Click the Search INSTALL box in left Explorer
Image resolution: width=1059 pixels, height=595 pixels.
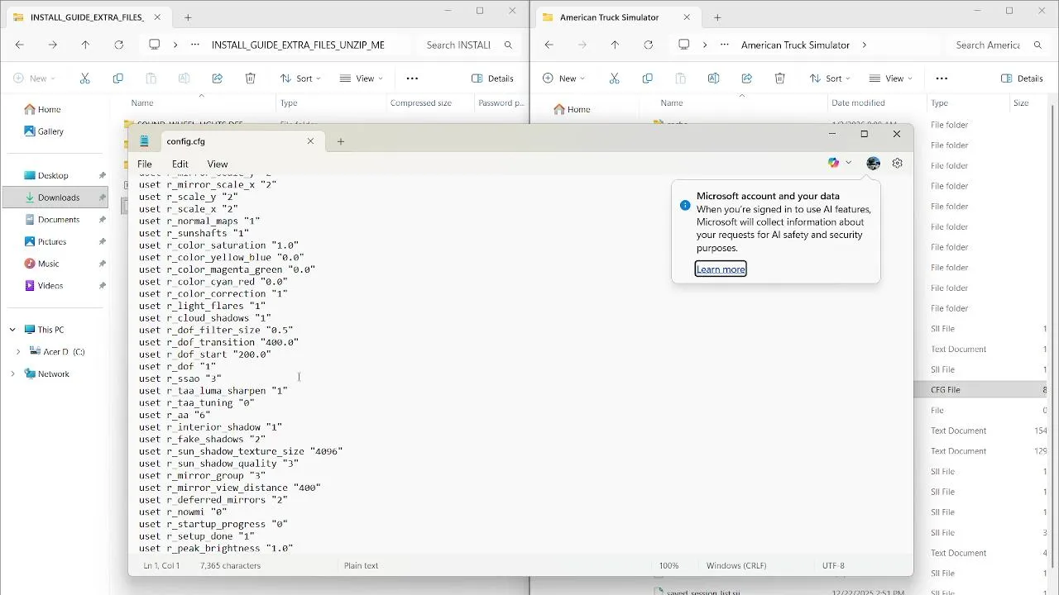pyautogui.click(x=468, y=45)
